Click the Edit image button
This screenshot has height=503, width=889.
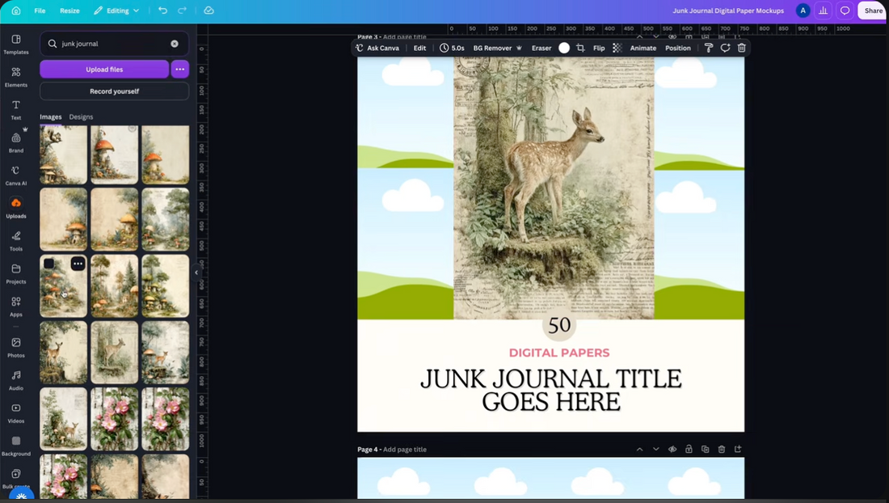click(419, 49)
